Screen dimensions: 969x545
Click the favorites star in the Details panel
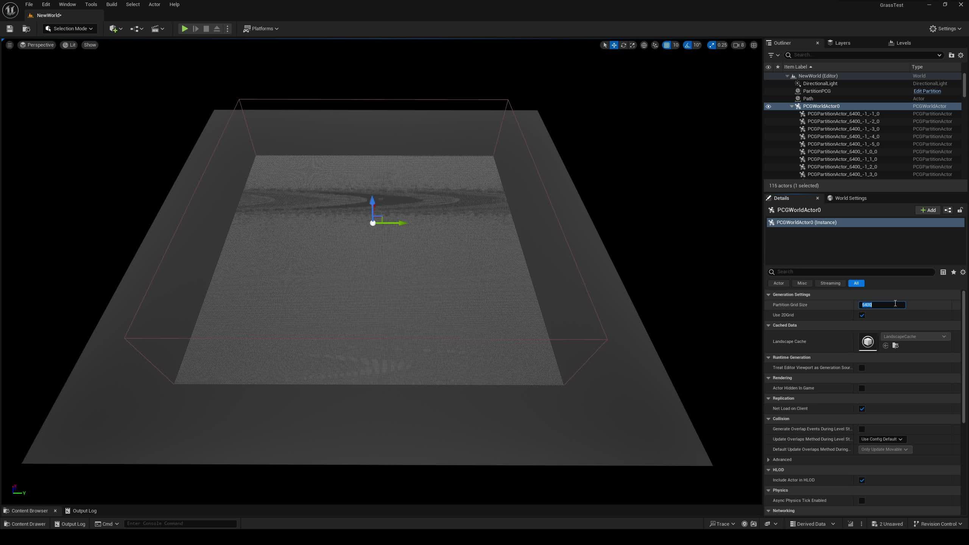953,272
